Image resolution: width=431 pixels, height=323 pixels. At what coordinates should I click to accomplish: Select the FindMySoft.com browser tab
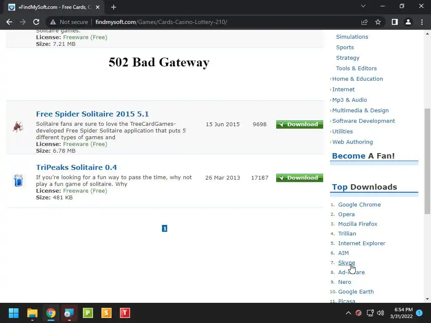[x=54, y=7]
